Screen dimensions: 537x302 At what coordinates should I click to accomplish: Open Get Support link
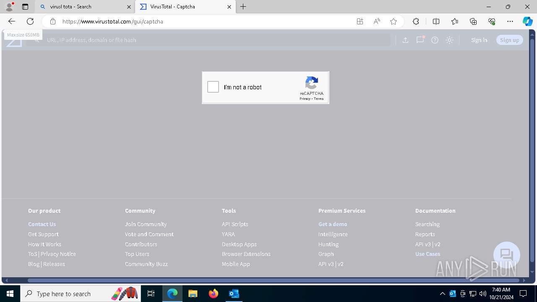tap(43, 234)
